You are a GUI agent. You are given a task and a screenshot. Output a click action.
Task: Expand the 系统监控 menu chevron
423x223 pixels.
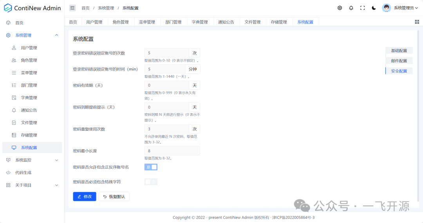click(57, 160)
